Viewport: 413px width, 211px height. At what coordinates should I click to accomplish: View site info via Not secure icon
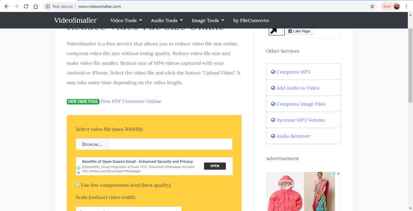click(48, 7)
